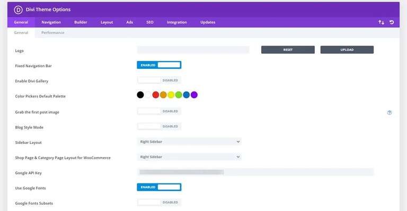Toggle the Blog Style Mode switch
The height and width of the screenshot is (211, 407).
tap(159, 126)
